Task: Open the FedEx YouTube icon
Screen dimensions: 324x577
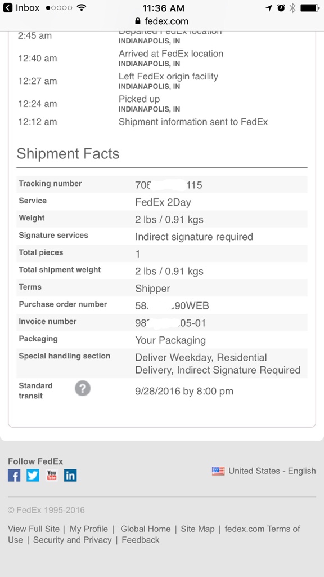Action: pos(51,476)
